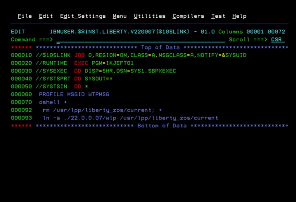
Task: Click the //SYSEXEC DD name
Action: (51, 71)
